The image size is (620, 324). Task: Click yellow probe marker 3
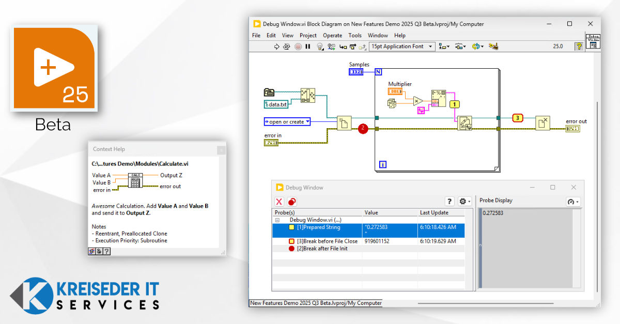518,118
